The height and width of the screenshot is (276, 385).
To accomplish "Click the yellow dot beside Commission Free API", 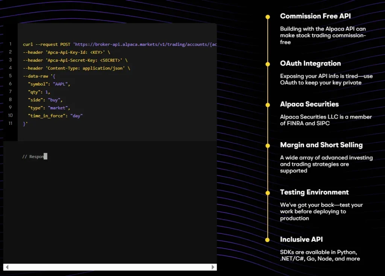I will 268,17.
